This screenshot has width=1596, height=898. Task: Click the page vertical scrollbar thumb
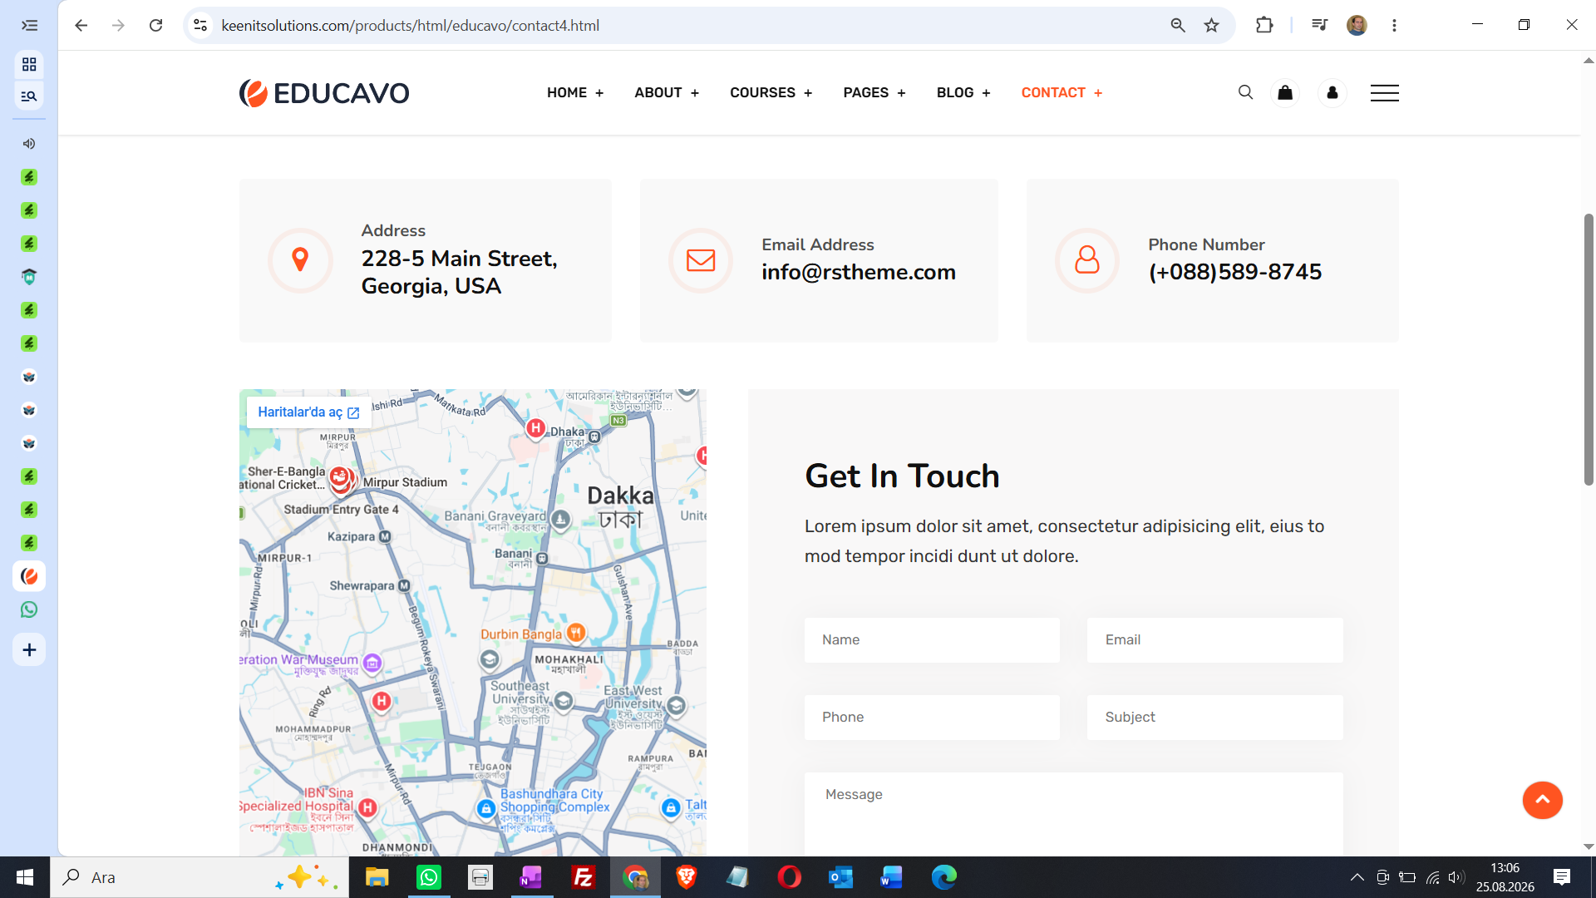[x=1589, y=349]
